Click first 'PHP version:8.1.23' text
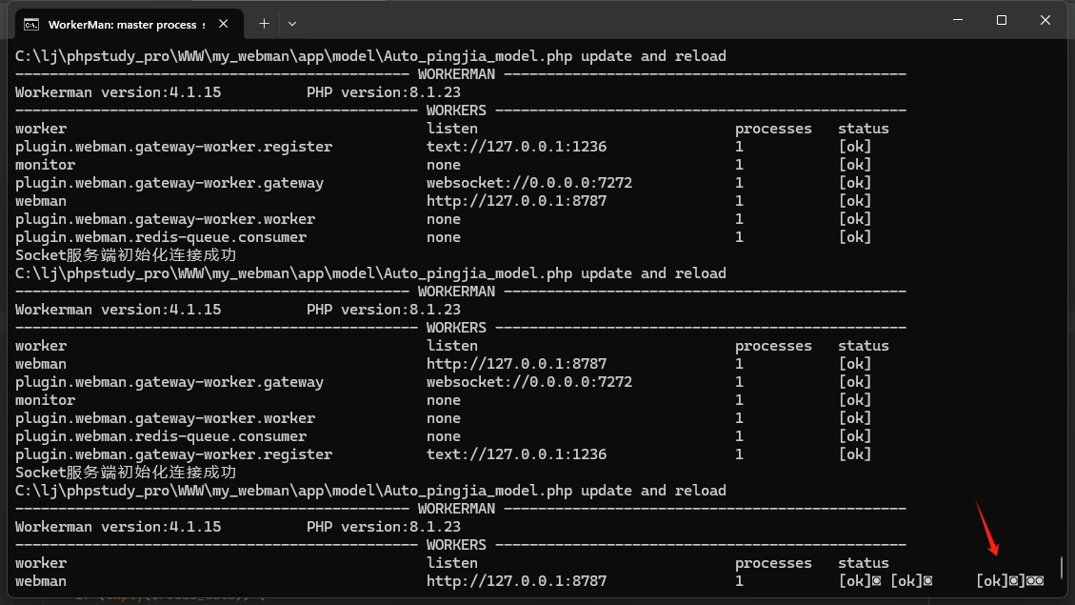Image resolution: width=1075 pixels, height=605 pixels. [383, 92]
